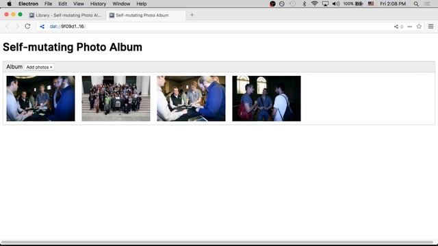
Task: Go forward to next page
Action: (x=17, y=27)
